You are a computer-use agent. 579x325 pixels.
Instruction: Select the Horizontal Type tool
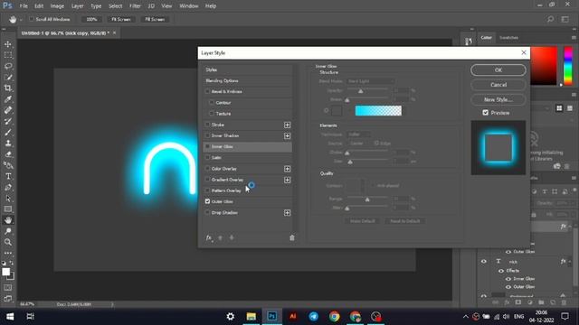tap(8, 176)
